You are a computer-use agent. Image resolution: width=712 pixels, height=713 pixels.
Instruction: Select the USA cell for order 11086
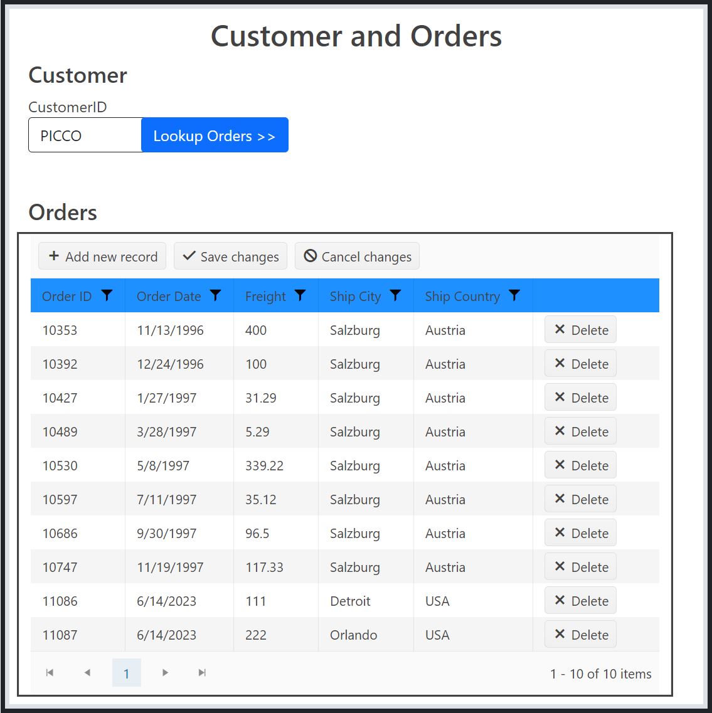click(473, 601)
